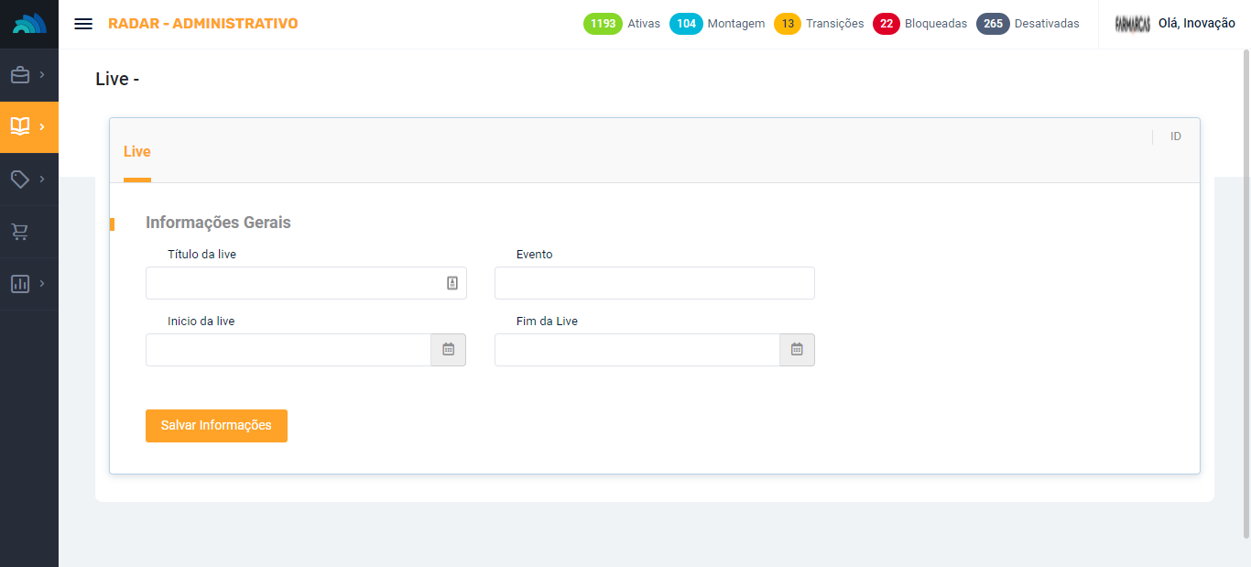The height and width of the screenshot is (567, 1251).
Task: Open the price tag sidebar section
Action: 20,180
